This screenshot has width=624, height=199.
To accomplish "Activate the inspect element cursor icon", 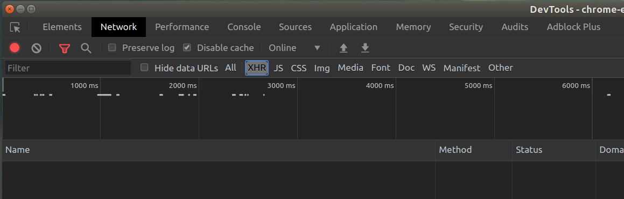I will [x=15, y=27].
